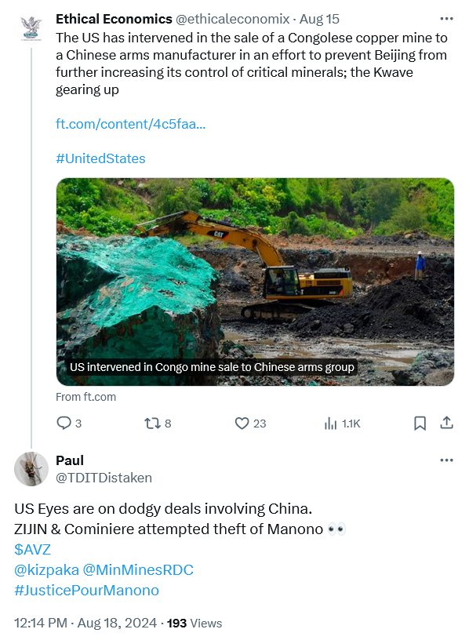Bookmark the Ethical Economics tweet

[420, 424]
